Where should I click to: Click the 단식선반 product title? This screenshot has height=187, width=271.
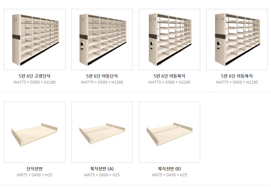point(35,169)
